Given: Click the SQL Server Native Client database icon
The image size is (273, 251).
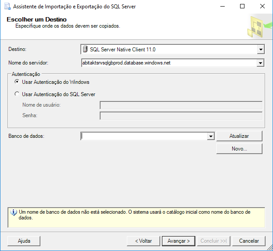Looking at the screenshot, I should pos(85,49).
